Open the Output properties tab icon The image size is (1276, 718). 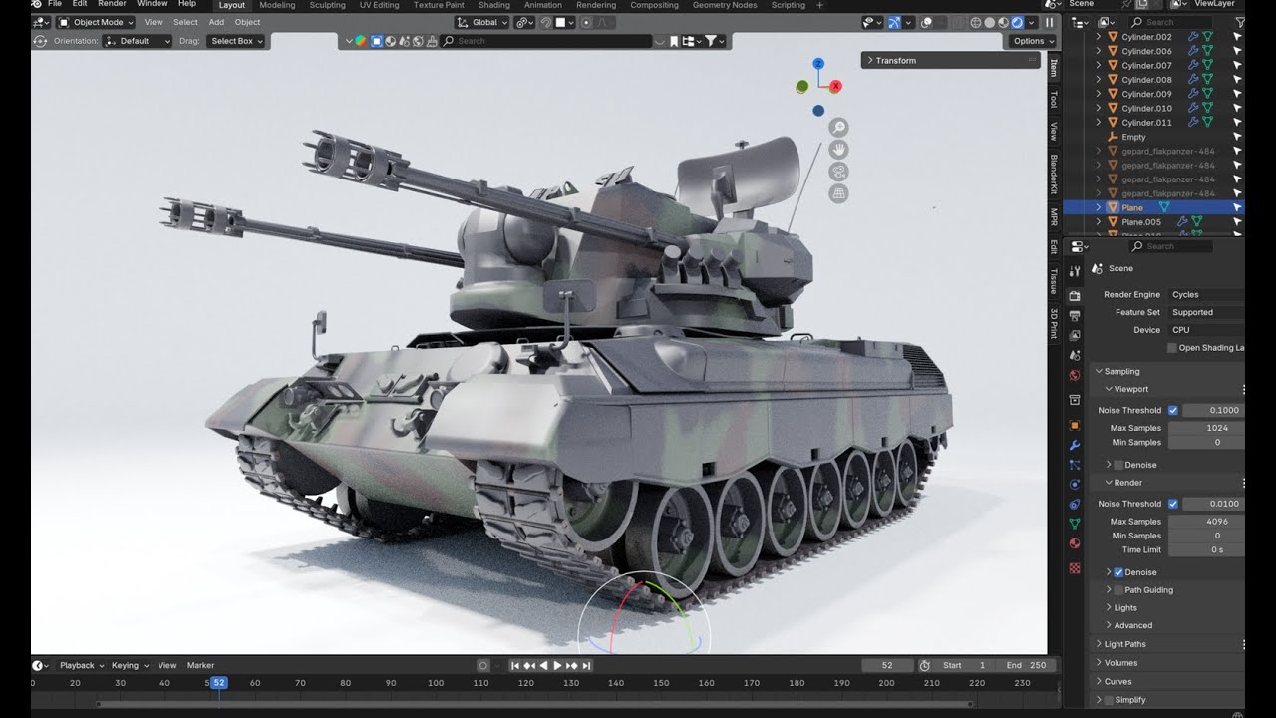coord(1075,315)
